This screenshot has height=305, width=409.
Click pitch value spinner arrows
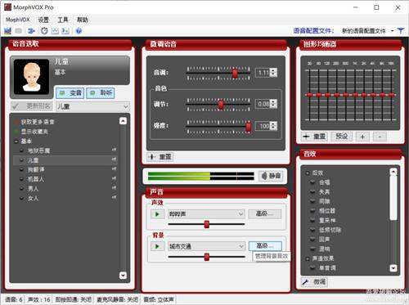click(x=274, y=73)
